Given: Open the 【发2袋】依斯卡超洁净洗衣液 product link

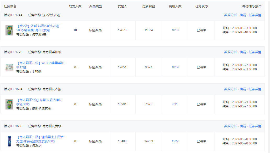Looking at the screenshot, I should pos(37,28).
